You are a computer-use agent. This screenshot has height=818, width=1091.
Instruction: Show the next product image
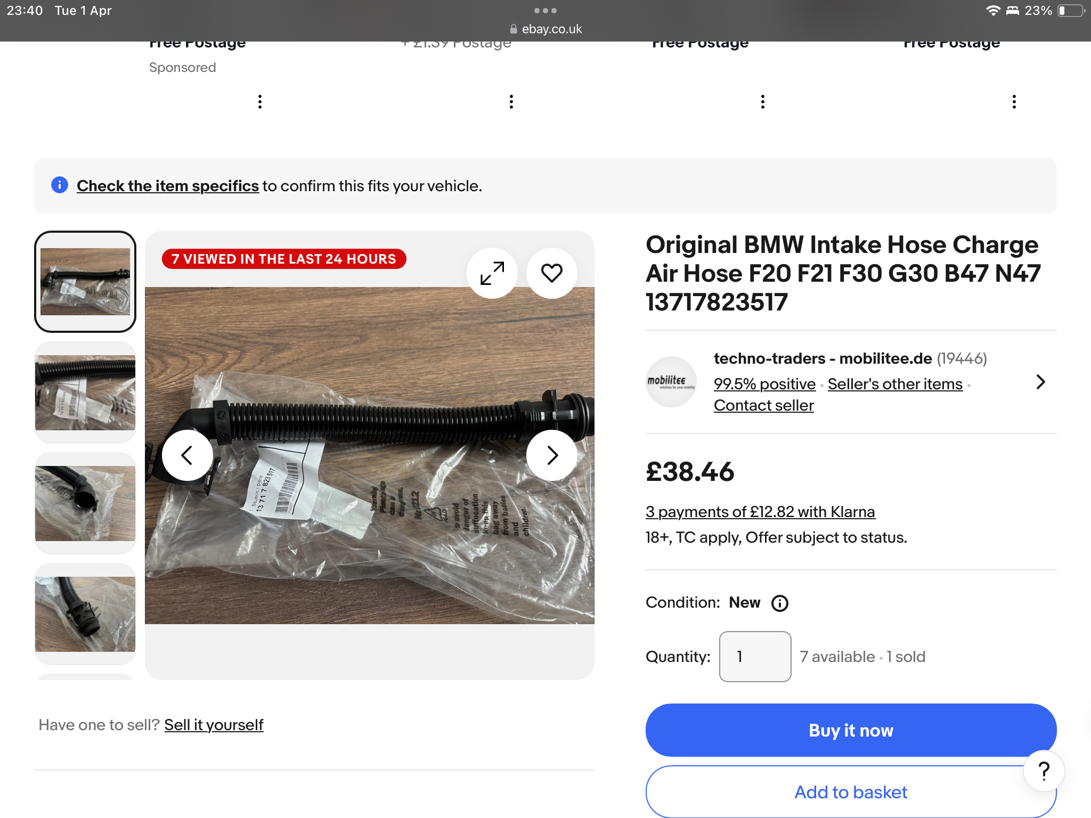click(x=552, y=455)
